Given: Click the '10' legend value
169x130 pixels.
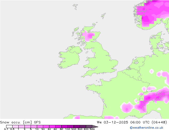Looking at the screenshot, I should 37,129.
